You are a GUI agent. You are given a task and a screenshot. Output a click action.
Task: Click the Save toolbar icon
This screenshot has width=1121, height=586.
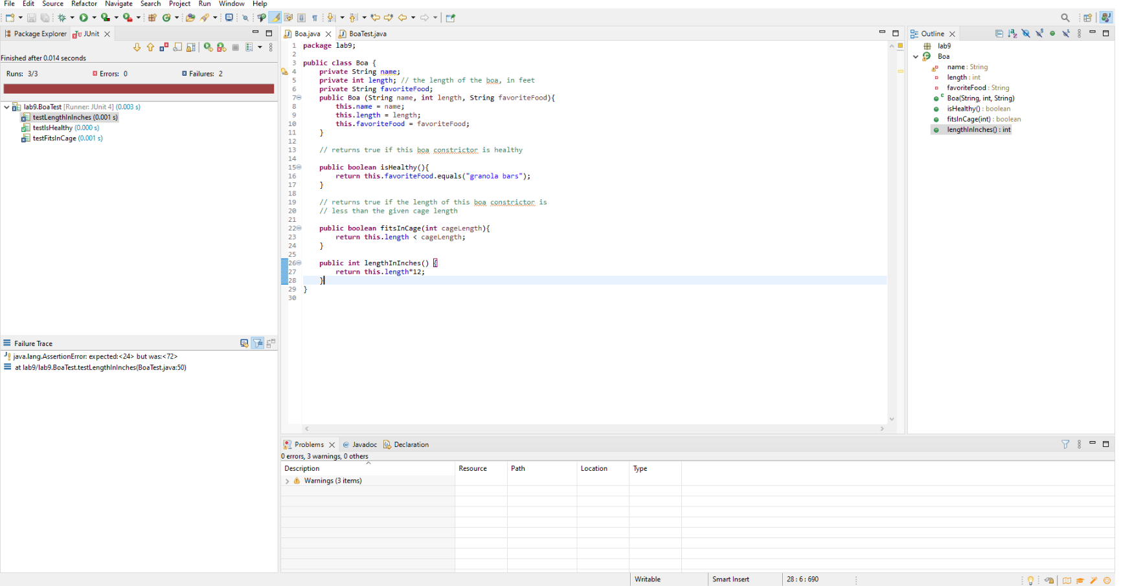(x=31, y=17)
